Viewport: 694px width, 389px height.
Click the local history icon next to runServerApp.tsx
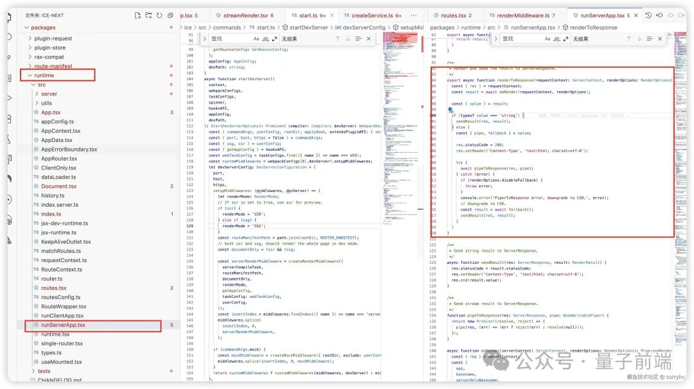pyautogui.click(x=648, y=14)
